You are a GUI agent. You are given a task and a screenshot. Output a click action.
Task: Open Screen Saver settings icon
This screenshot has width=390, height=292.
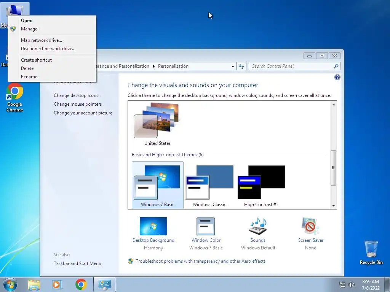coord(310,226)
